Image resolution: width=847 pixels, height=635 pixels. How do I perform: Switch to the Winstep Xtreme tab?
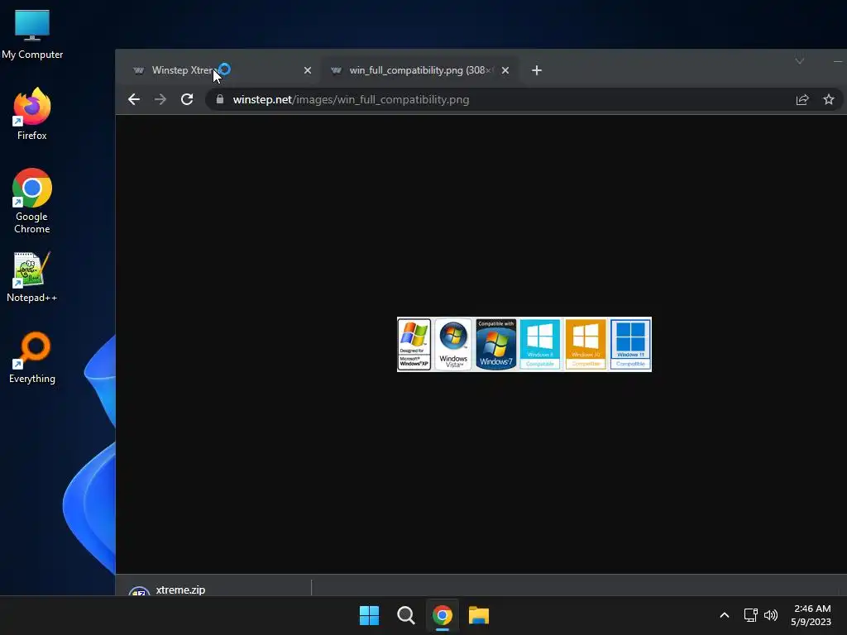(x=222, y=70)
